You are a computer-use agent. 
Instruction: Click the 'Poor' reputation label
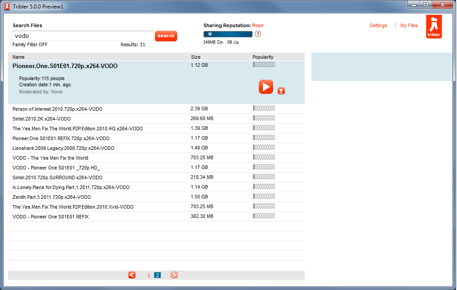(257, 25)
